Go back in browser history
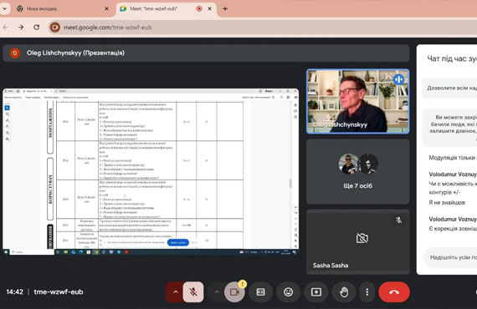 (6, 28)
